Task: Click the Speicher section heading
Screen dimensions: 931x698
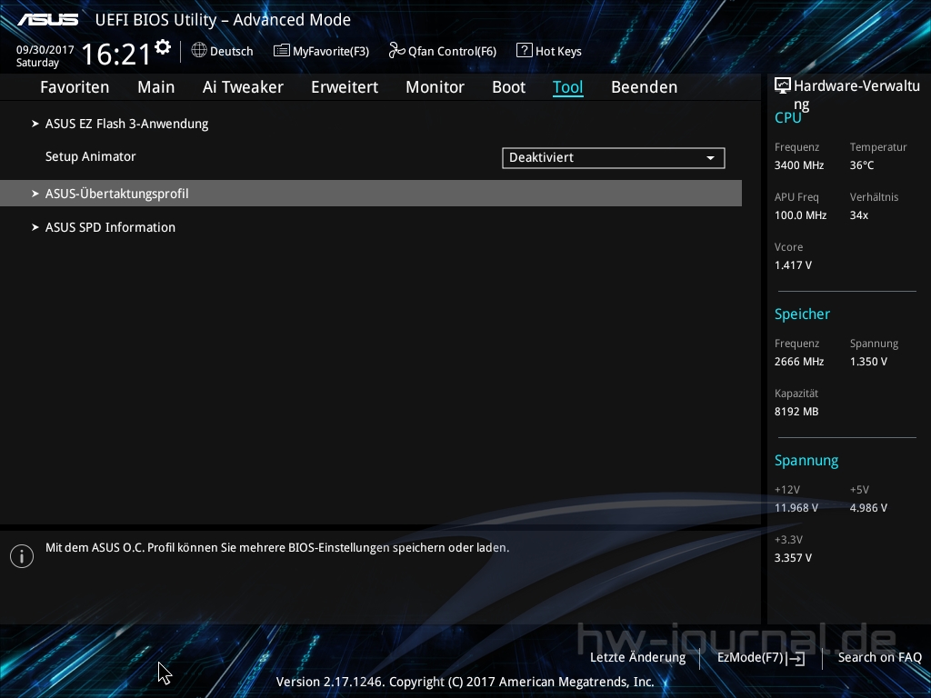Action: [x=802, y=314]
